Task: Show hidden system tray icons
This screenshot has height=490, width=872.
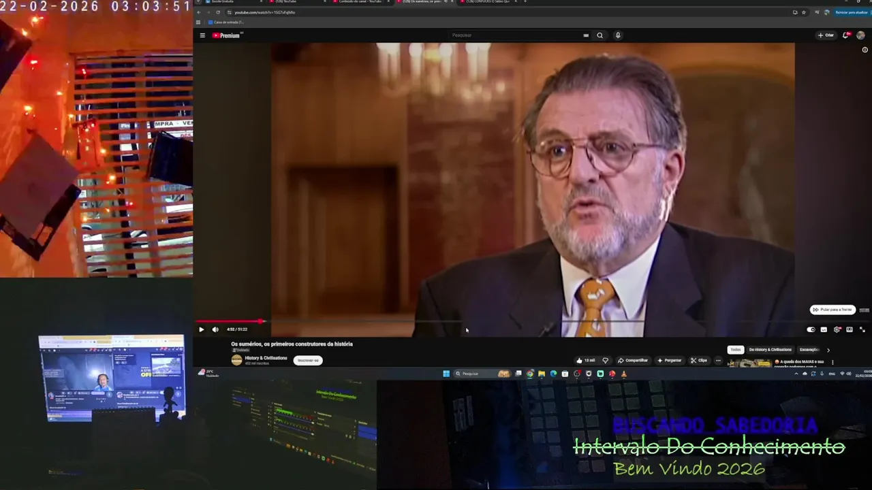Action: pos(796,374)
